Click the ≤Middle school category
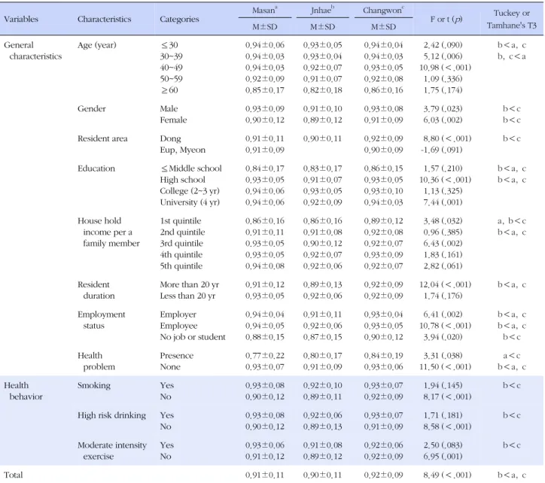Screen dimensions: 545x483 click(190, 169)
